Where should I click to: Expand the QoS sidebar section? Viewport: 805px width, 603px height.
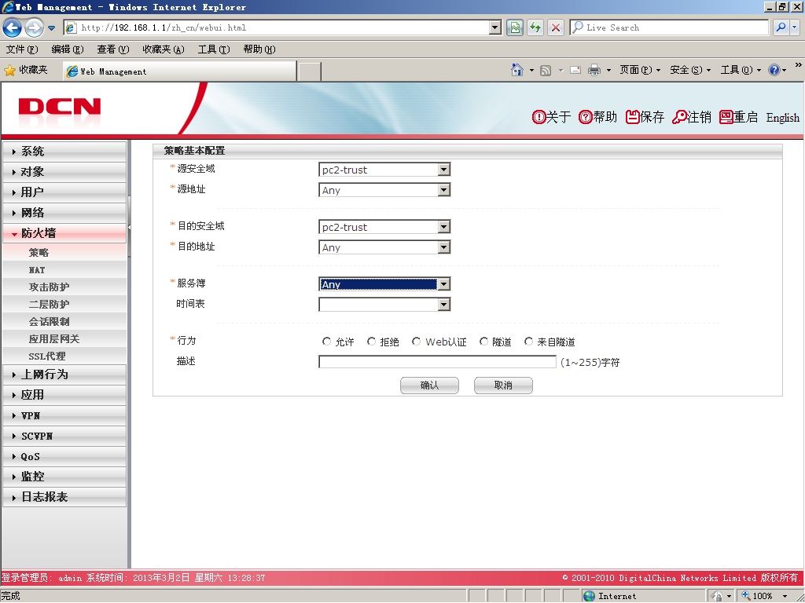pos(64,457)
